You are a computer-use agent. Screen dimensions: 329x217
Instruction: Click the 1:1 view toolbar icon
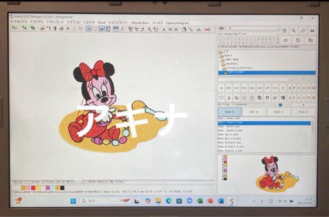89,29
